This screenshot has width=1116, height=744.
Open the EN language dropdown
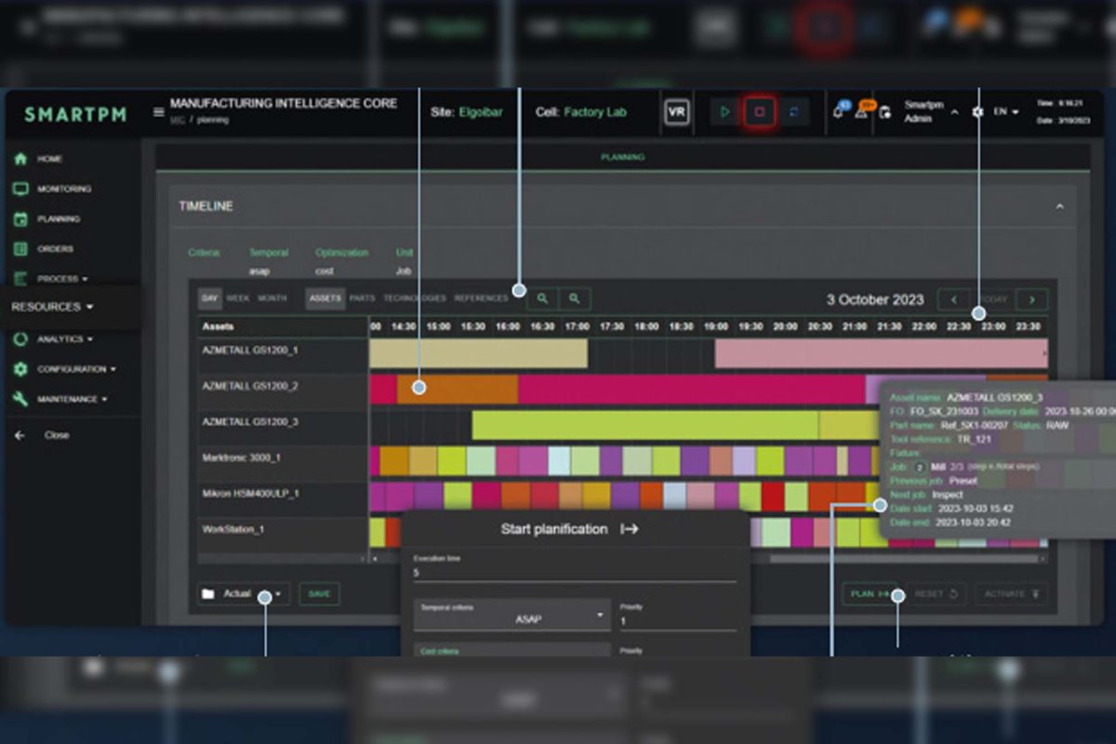(x=1005, y=112)
